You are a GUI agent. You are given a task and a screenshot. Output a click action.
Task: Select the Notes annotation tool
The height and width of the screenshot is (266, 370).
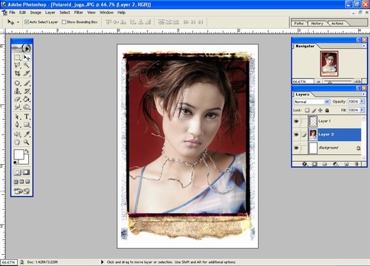click(x=17, y=134)
